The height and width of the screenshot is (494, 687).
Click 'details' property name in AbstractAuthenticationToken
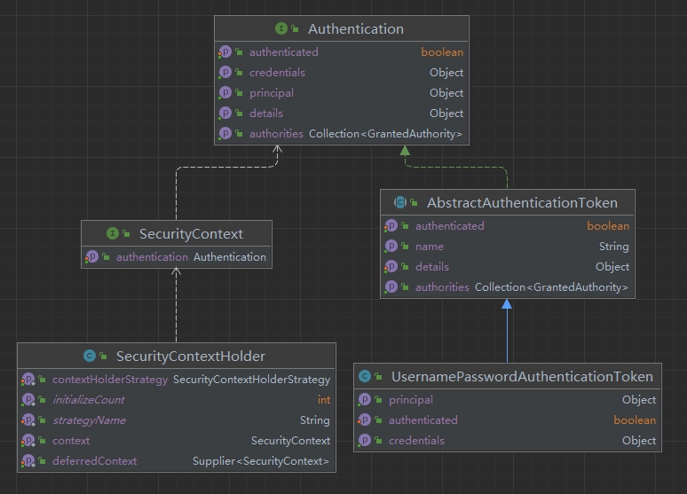pyautogui.click(x=432, y=267)
